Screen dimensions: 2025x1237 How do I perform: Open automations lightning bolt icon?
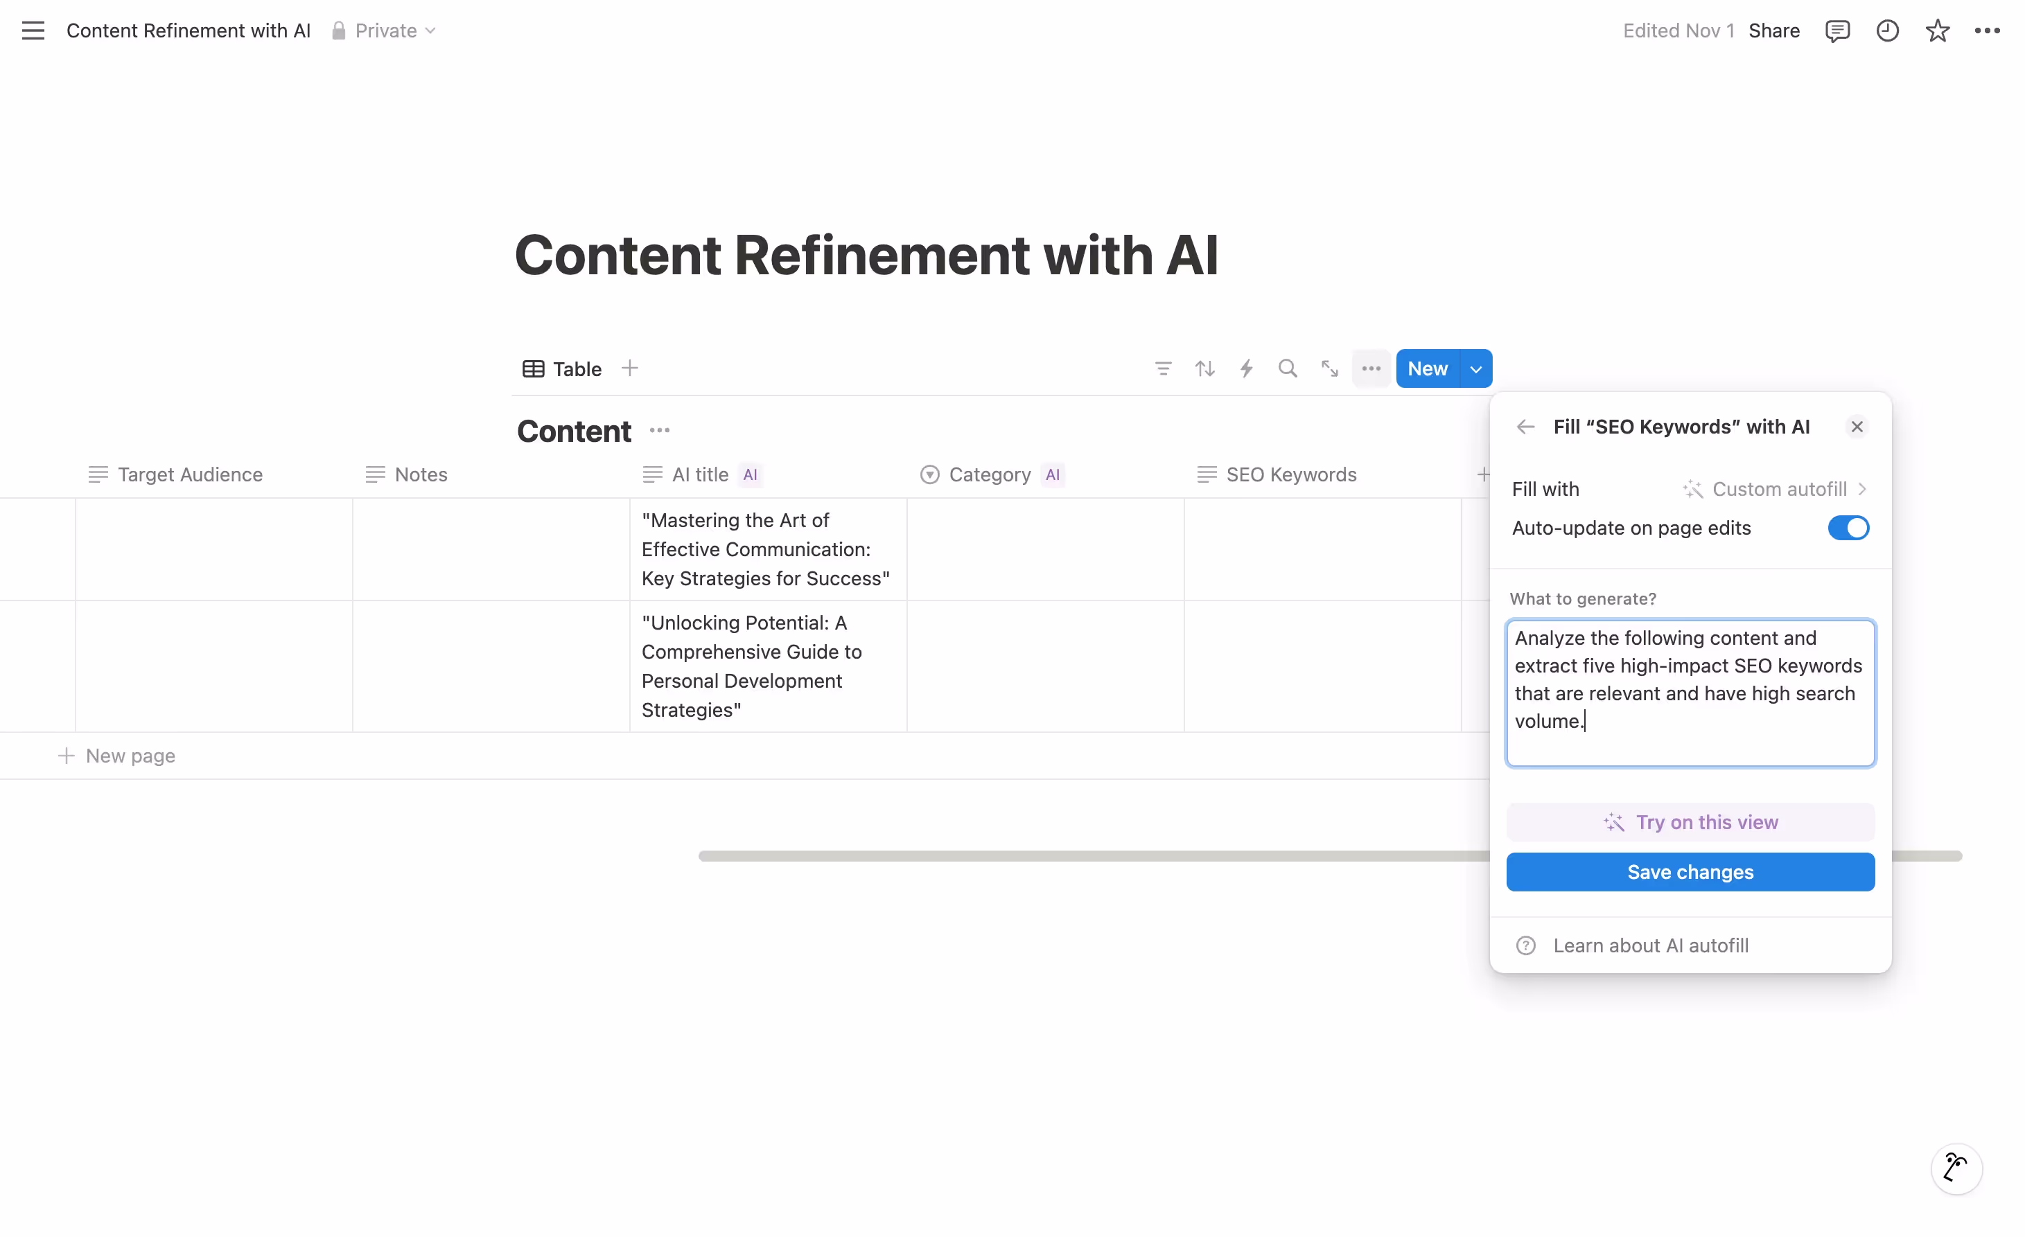pos(1246,368)
